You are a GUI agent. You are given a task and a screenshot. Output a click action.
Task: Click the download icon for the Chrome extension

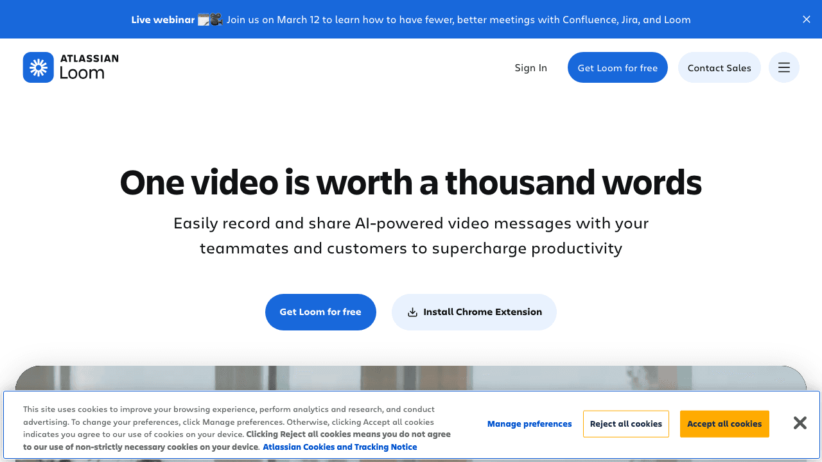(413, 312)
